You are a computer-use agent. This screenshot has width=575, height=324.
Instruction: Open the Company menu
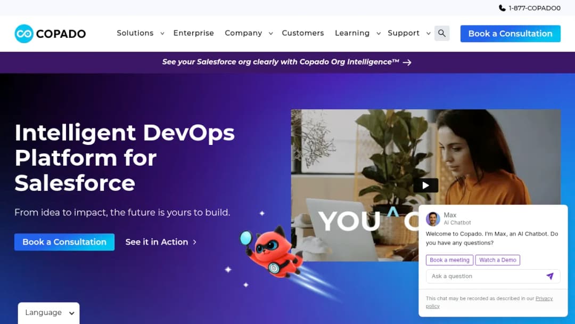coord(243,33)
